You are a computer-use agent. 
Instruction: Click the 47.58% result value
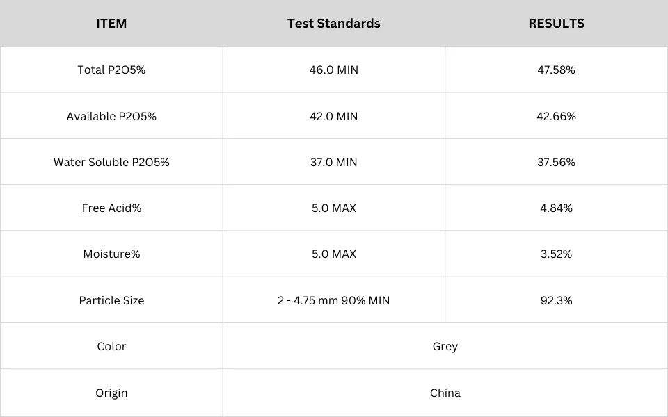(x=557, y=69)
